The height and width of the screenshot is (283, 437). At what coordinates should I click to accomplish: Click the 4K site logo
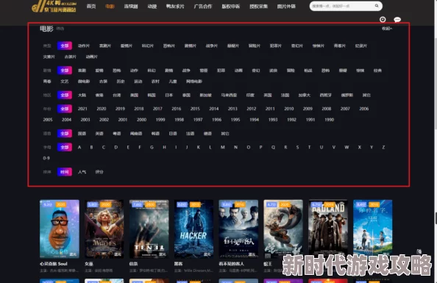pos(54,6)
